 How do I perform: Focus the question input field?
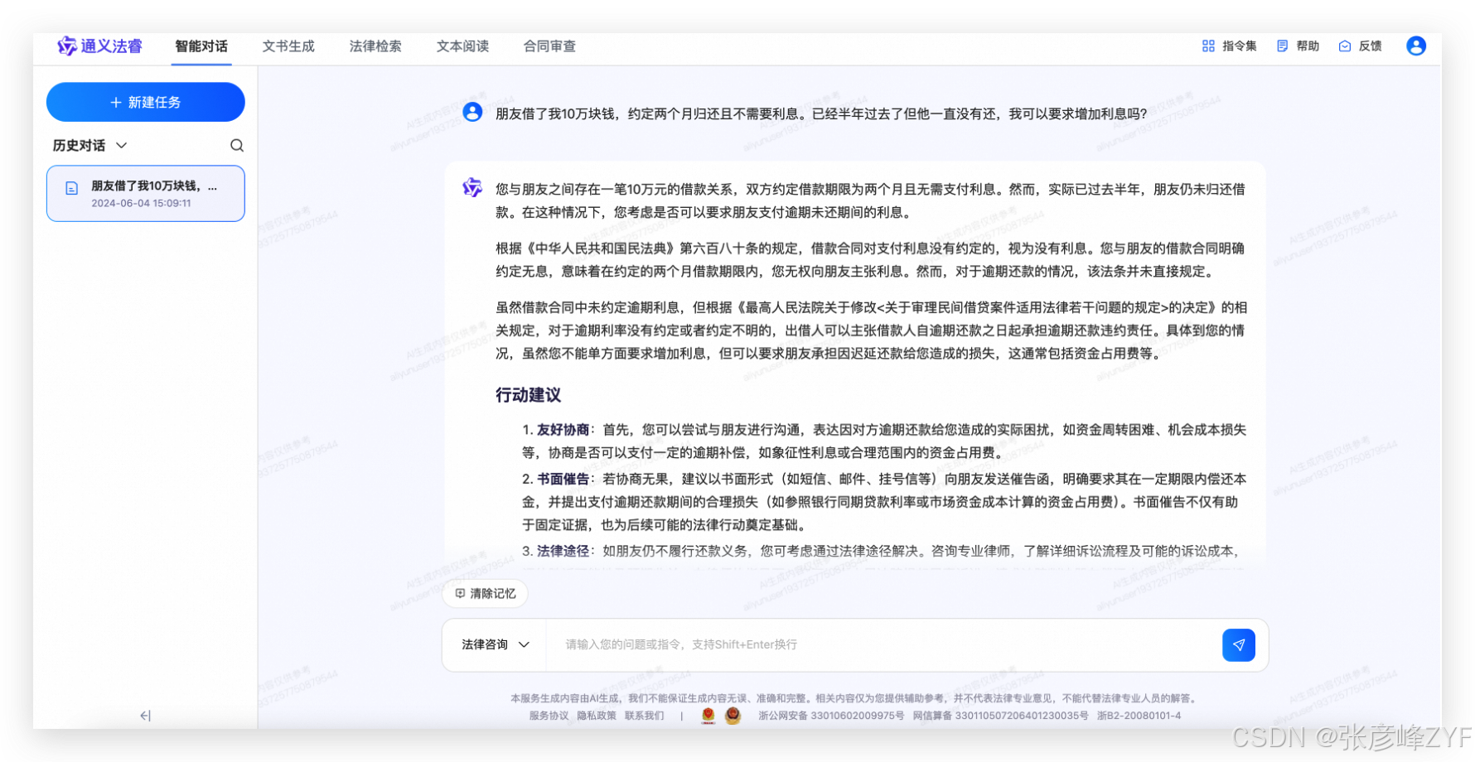(883, 644)
